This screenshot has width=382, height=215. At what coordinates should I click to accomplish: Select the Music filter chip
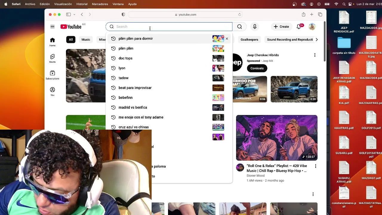[86, 39]
